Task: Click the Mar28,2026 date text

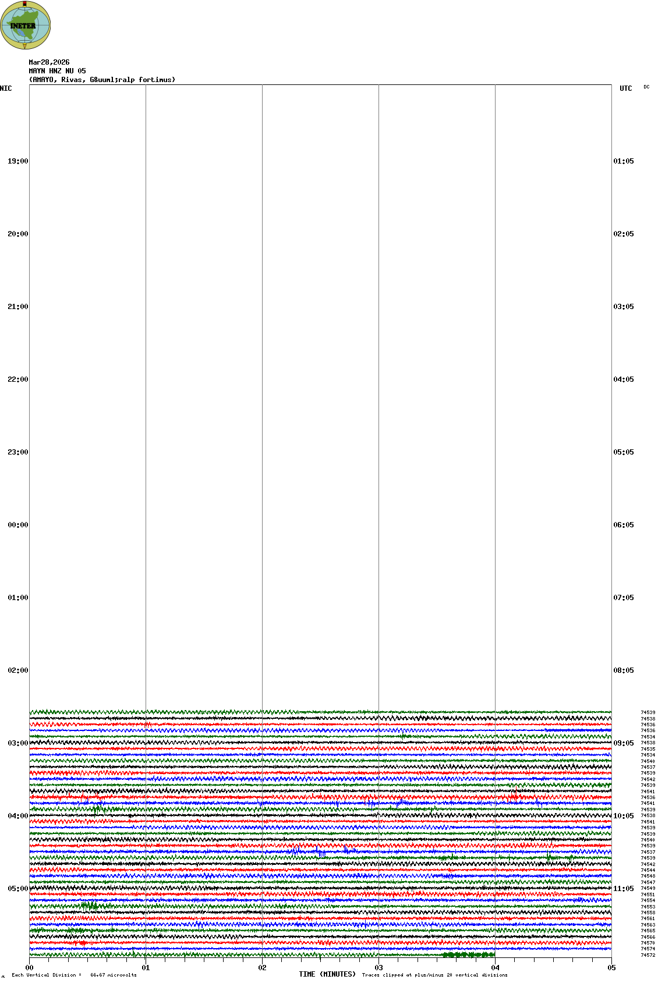Action: (49, 62)
